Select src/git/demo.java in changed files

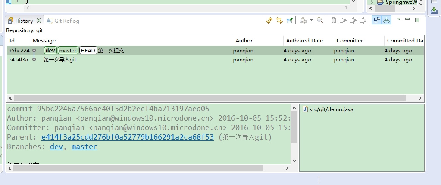coord(332,109)
